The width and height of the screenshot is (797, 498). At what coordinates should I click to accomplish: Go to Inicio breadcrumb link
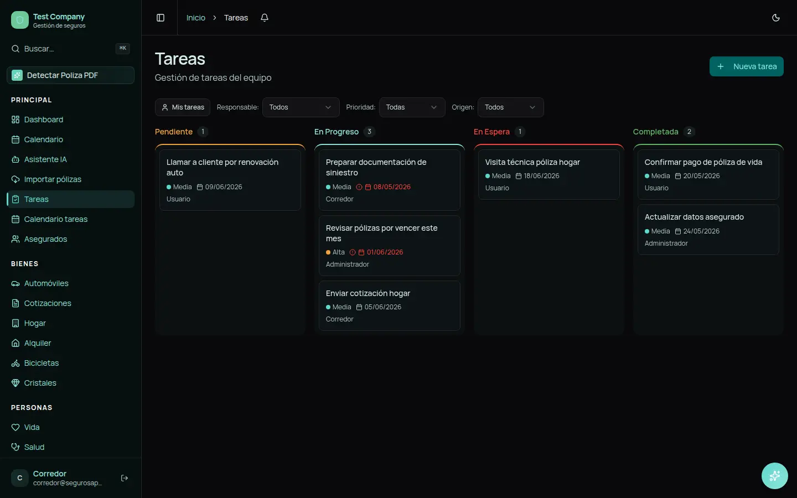[x=196, y=18]
